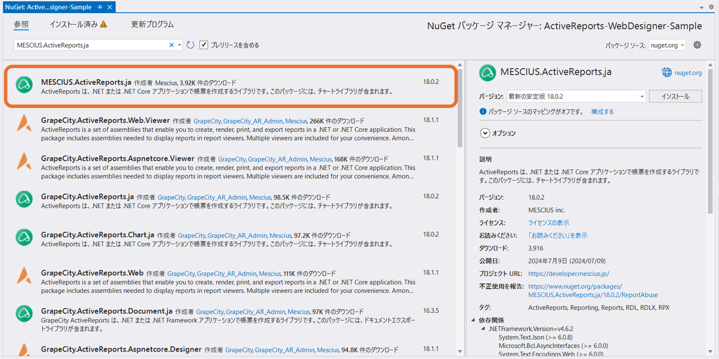Viewport: 719px width, 359px height.
Task: Close the NuGet document tab
Action: pos(110,7)
